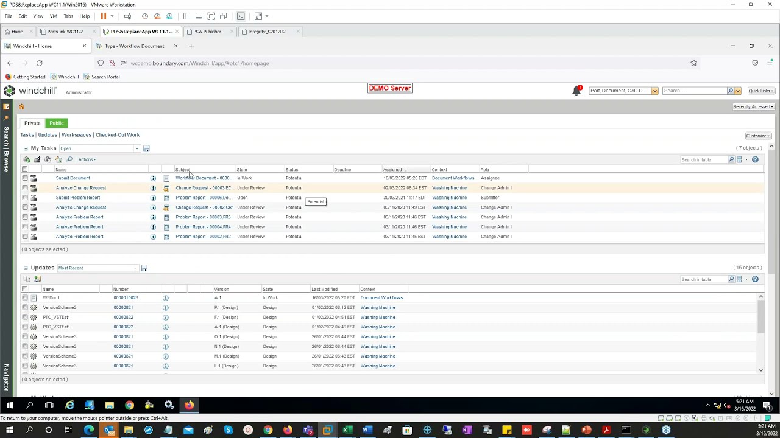Run My Tasks table search magnifier

(731, 159)
